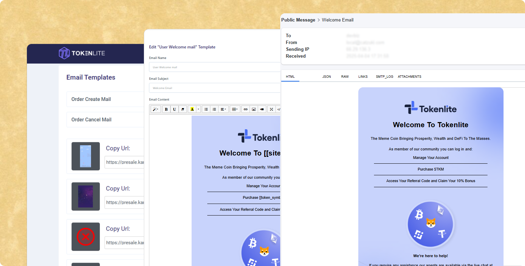Open the font color dropdown arrow

[198, 109]
